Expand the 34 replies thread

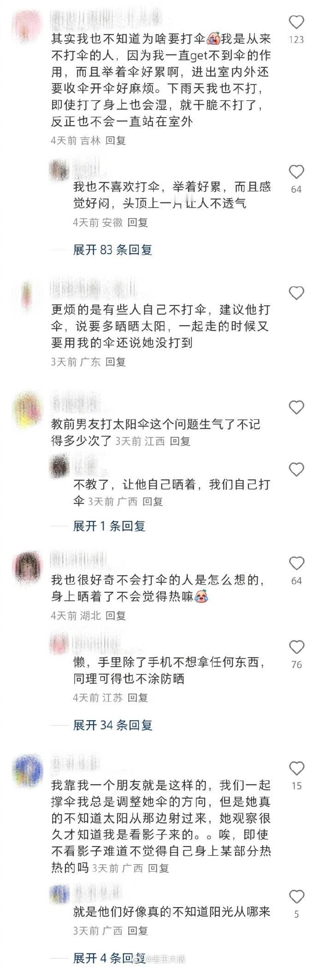[x=112, y=725]
